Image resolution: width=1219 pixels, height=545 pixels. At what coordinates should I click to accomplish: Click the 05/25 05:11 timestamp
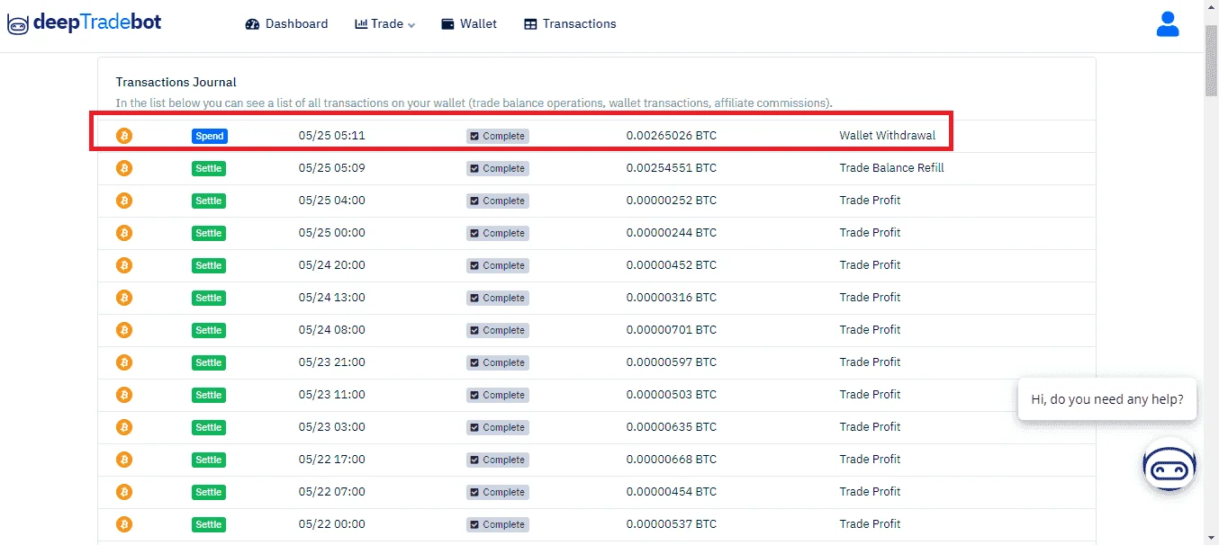coord(332,136)
